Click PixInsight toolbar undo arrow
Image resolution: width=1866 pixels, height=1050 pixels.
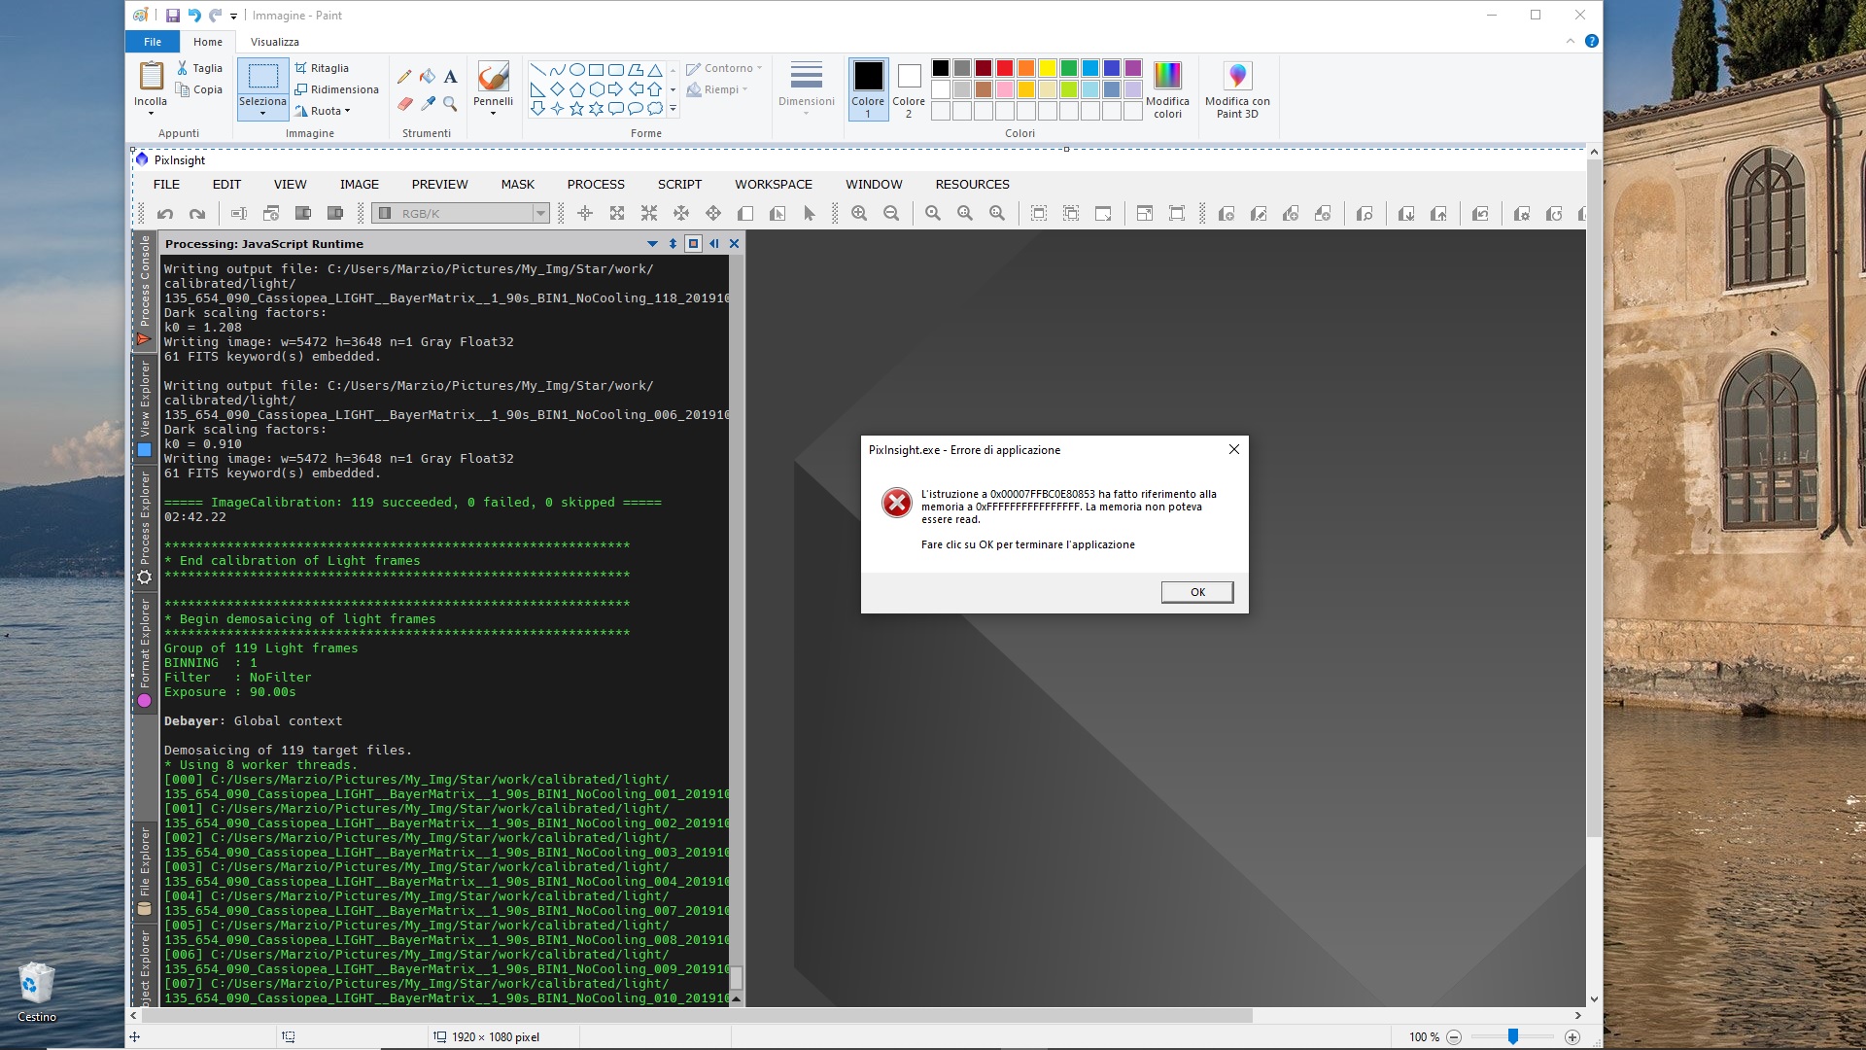pyautogui.click(x=165, y=214)
